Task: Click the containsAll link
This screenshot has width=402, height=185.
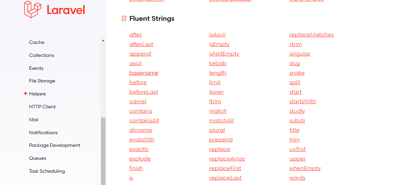Action: pyautogui.click(x=144, y=121)
